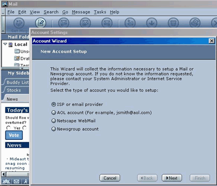Image resolution: width=217 pixels, height=186 pixels.
Task: Collapse menu bar using grippy arrow
Action: (x=3, y=12)
